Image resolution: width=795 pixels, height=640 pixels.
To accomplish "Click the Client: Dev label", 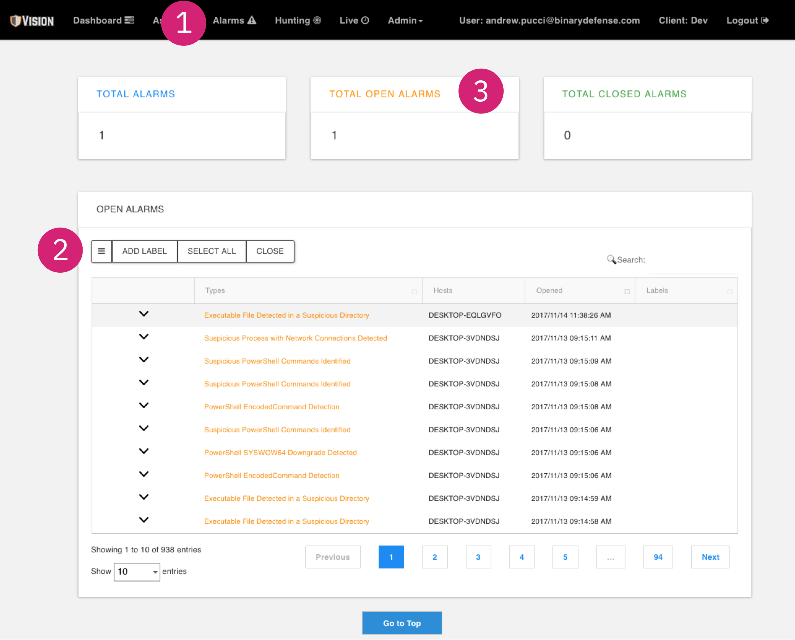I will click(683, 20).
